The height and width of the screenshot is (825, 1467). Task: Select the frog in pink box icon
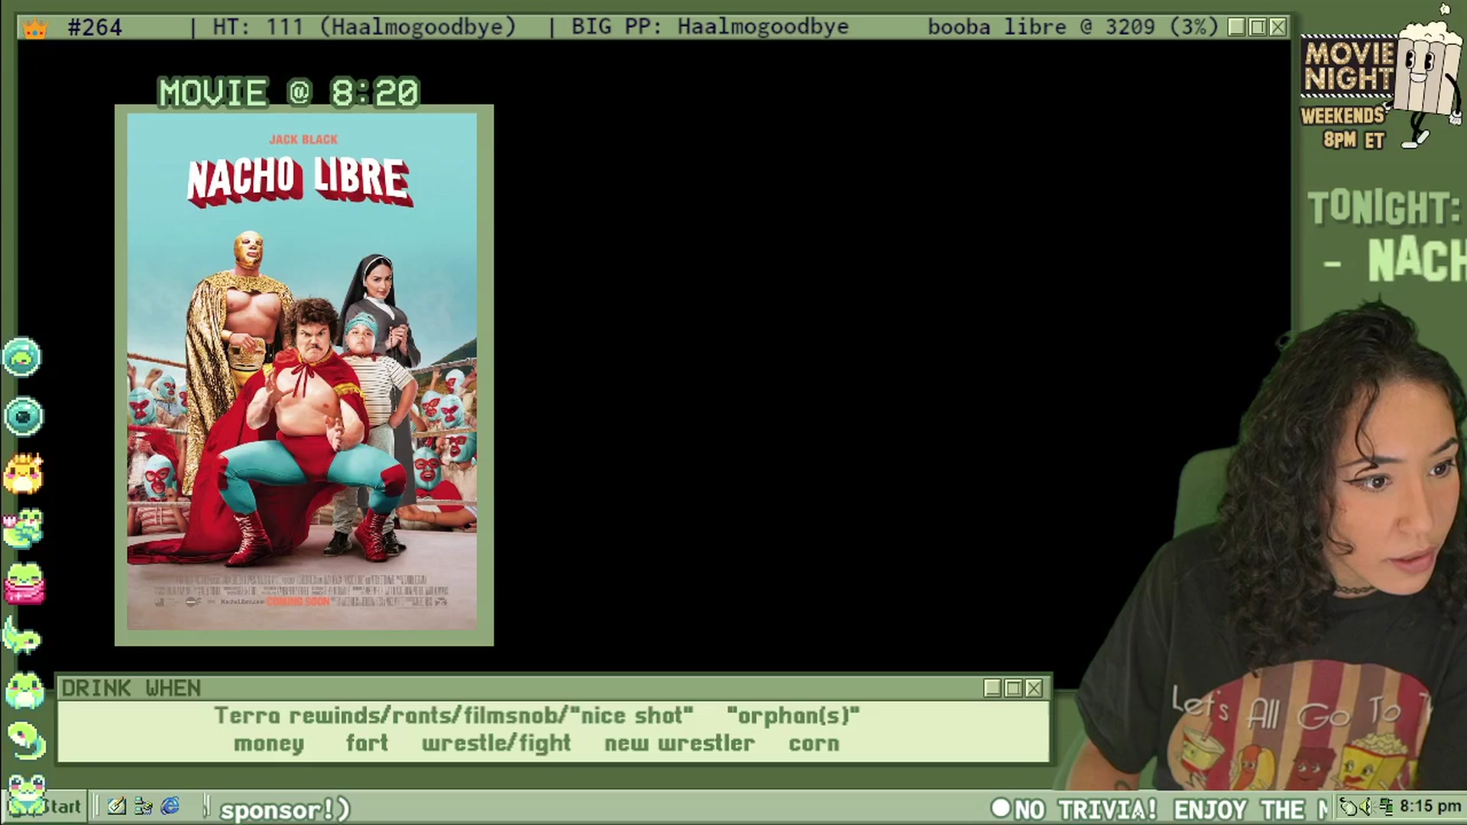[x=24, y=584]
